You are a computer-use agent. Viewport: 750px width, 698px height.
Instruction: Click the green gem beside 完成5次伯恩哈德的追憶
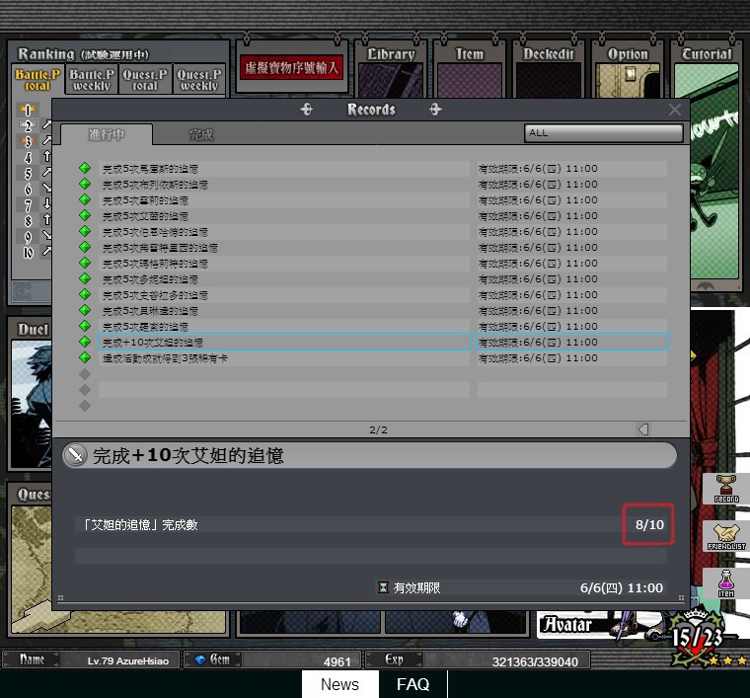click(x=85, y=231)
